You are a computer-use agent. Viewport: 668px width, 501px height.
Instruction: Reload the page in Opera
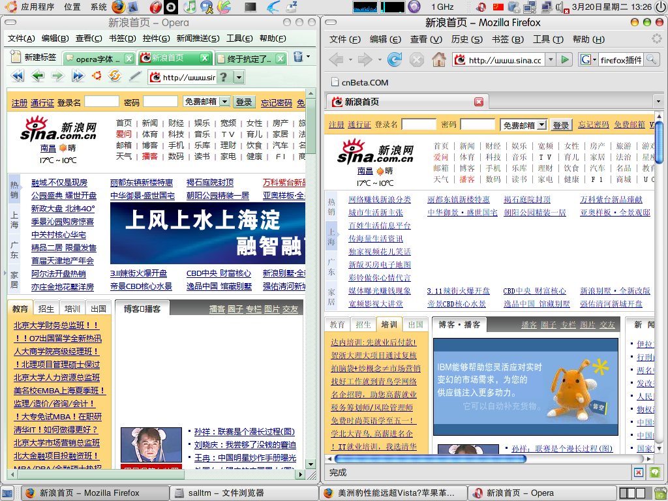115,76
